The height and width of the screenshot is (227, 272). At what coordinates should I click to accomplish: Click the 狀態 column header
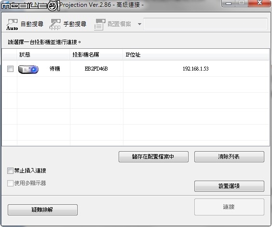(x=43, y=55)
